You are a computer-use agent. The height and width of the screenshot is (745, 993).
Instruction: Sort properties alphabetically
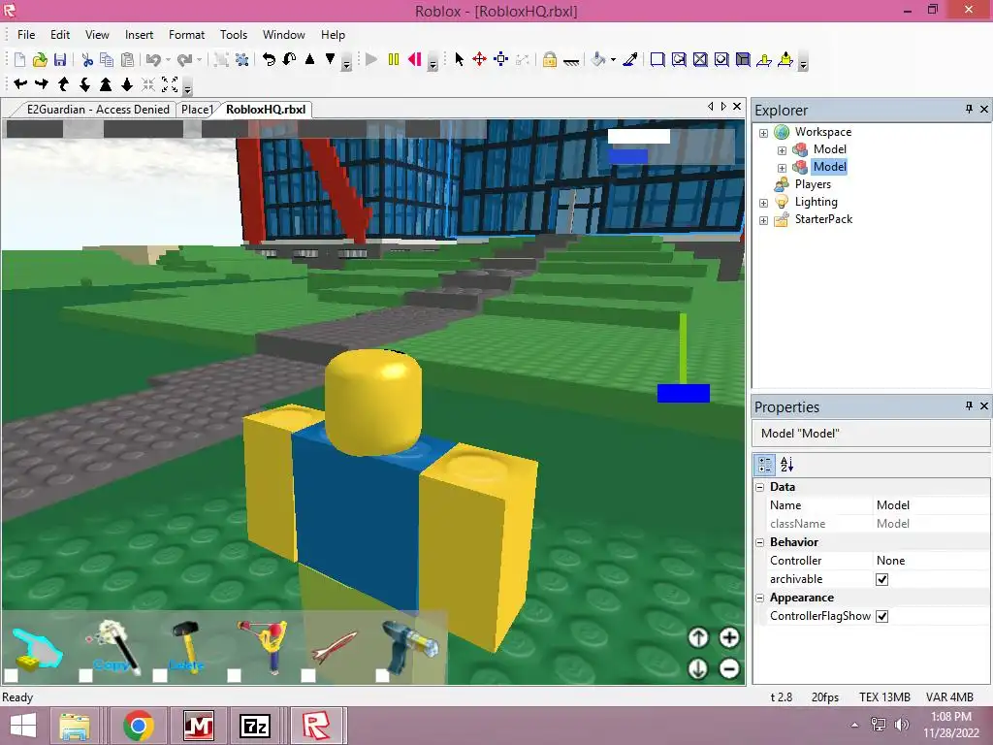coord(787,465)
